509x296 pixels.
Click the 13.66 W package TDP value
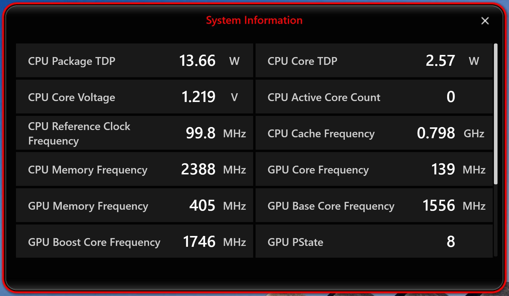click(x=197, y=61)
